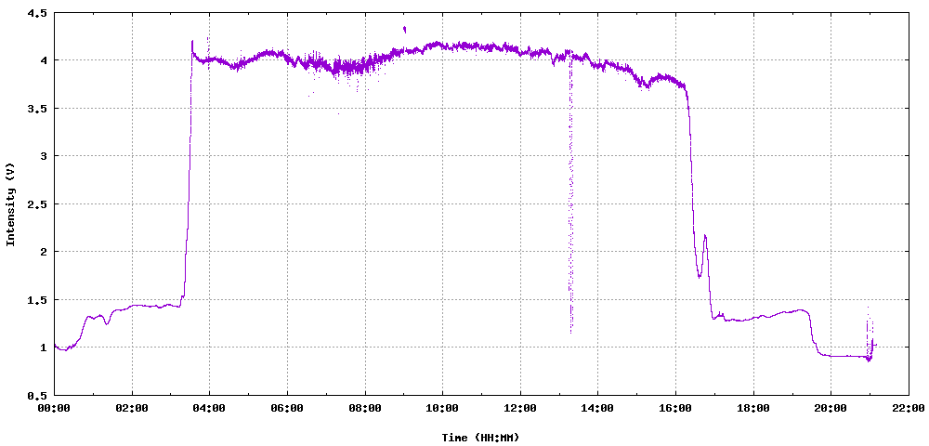This screenshot has height=446, width=929.
Task: Select the 22:00 x-axis tick label
Action: pyautogui.click(x=909, y=408)
